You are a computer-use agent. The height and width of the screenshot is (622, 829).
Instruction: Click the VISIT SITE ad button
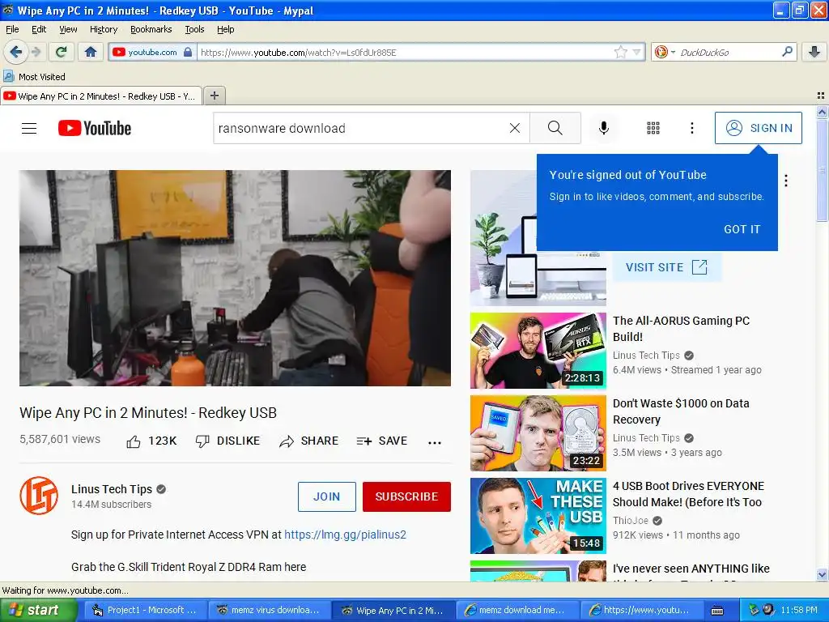click(666, 267)
